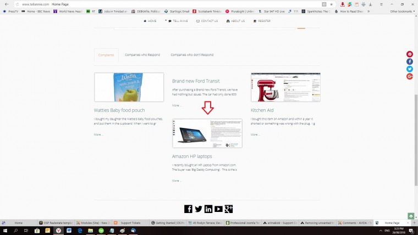Bookmark this page with the star icon
The height and width of the screenshot is (235, 418).
tap(331, 4)
